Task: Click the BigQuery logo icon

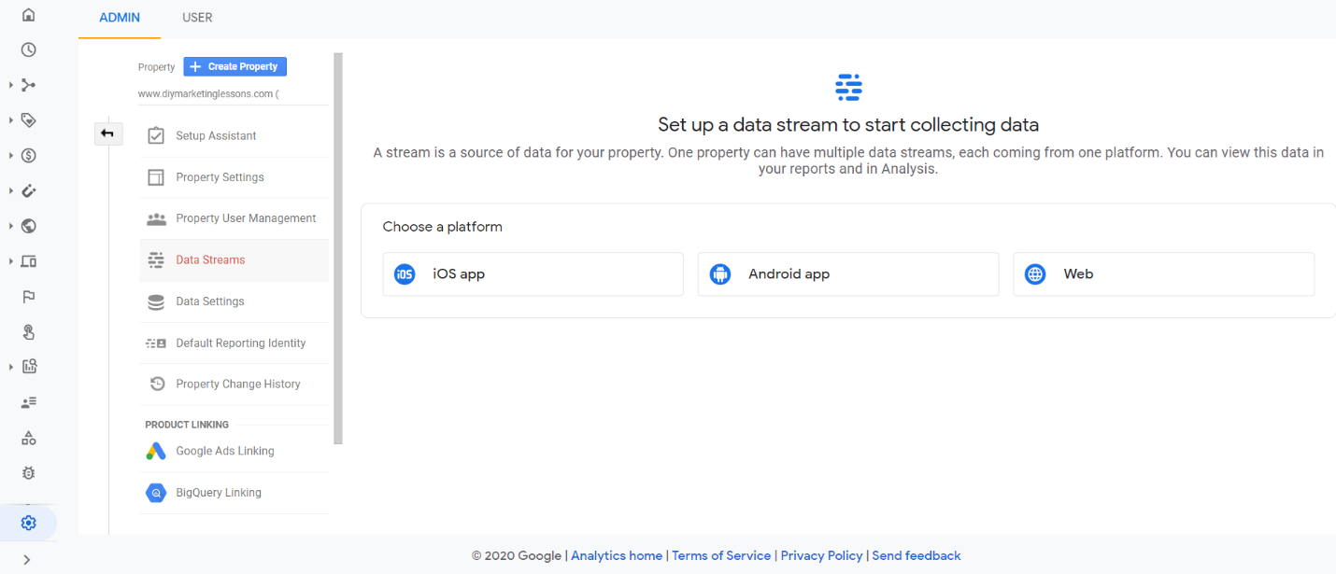Action: coord(156,493)
